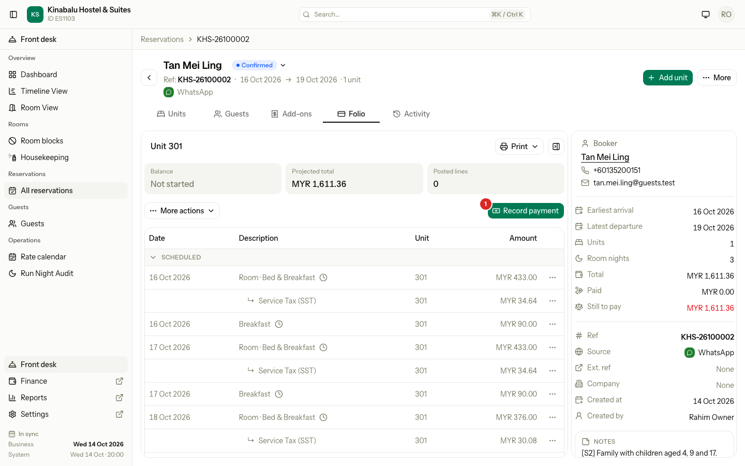The image size is (745, 466).
Task: Open Rate calendar in sidebar
Action: point(66,257)
